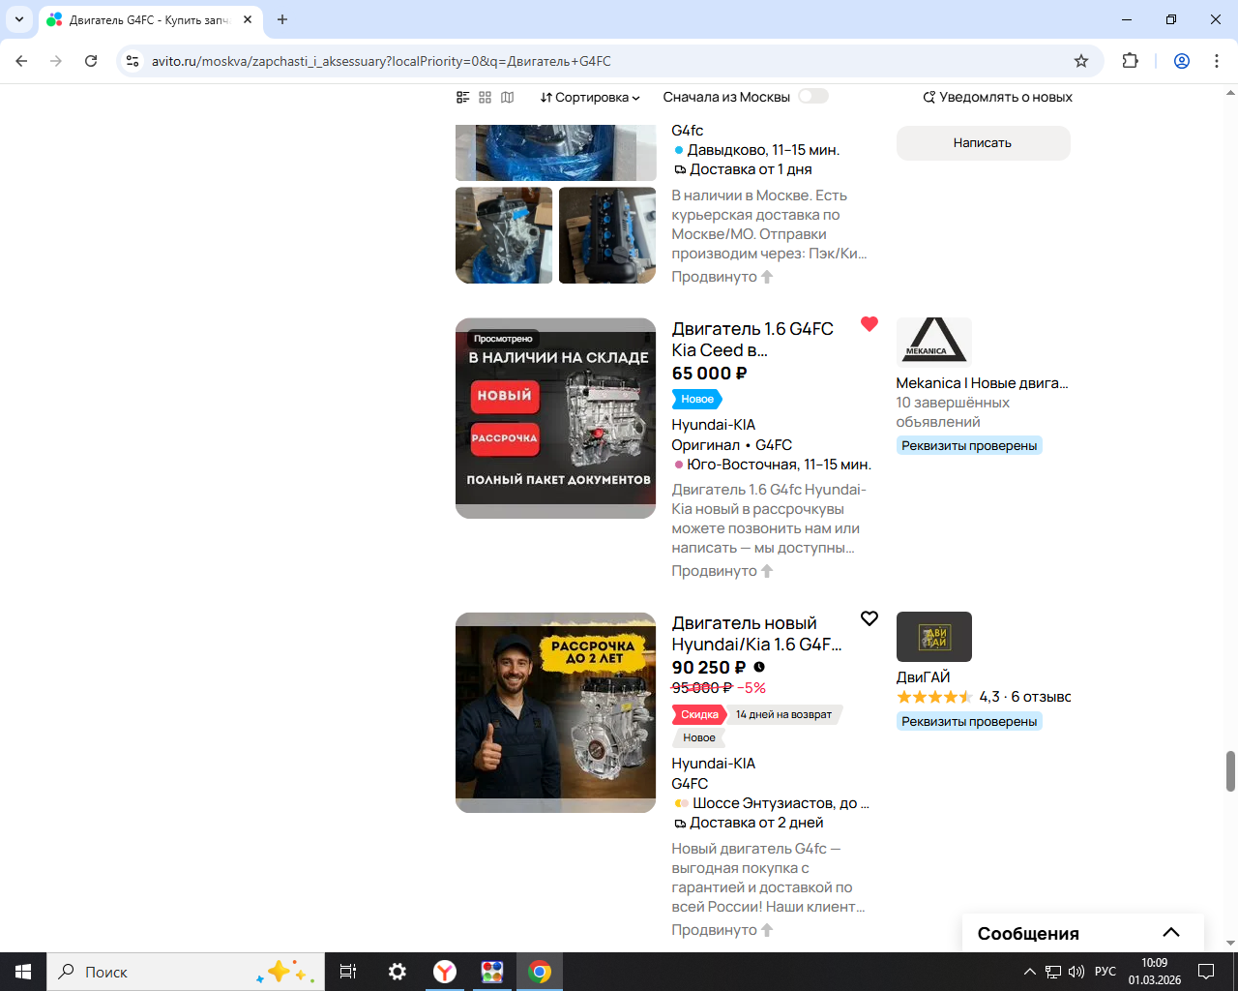Click Уведомлять о новых link
1238x991 pixels.
[997, 97]
